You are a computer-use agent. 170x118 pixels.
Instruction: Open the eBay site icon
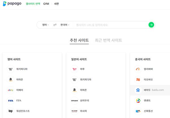tap(11, 90)
